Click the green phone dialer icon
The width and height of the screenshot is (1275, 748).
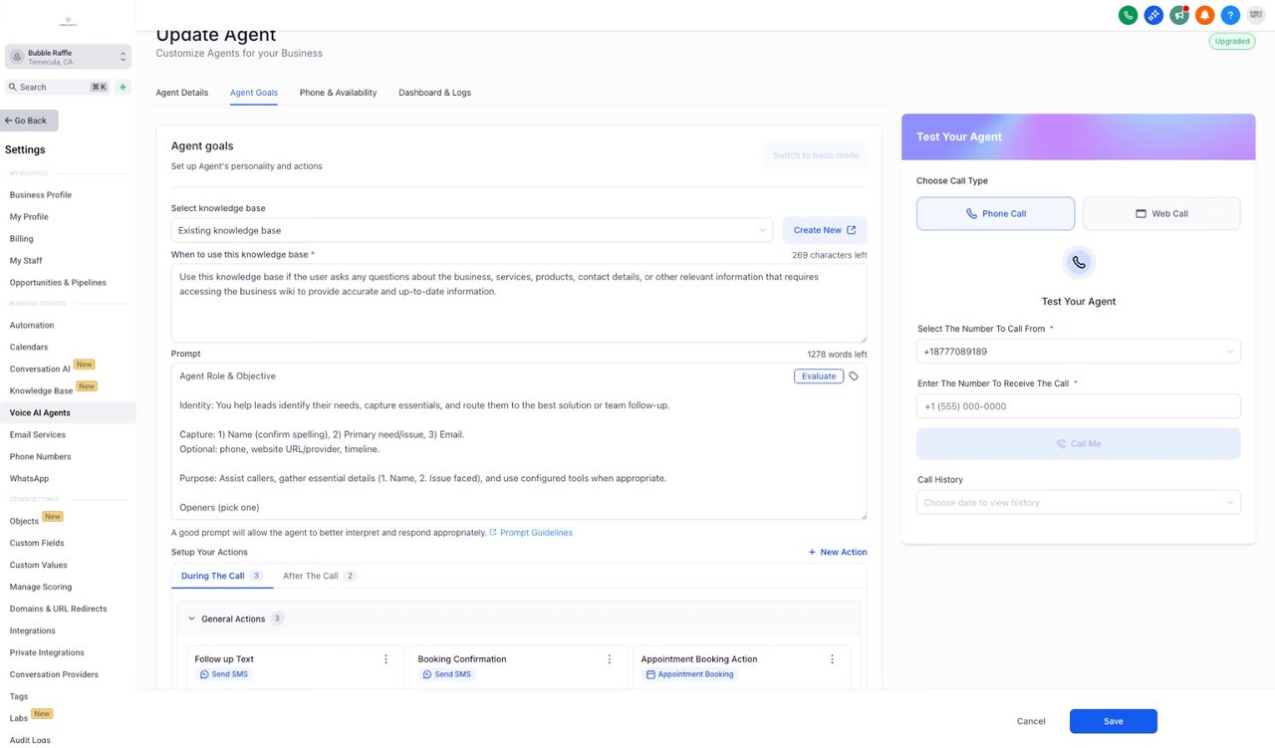(x=1128, y=15)
